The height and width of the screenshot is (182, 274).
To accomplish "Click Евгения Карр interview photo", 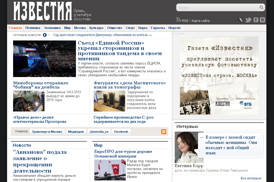I will click(187, 147).
